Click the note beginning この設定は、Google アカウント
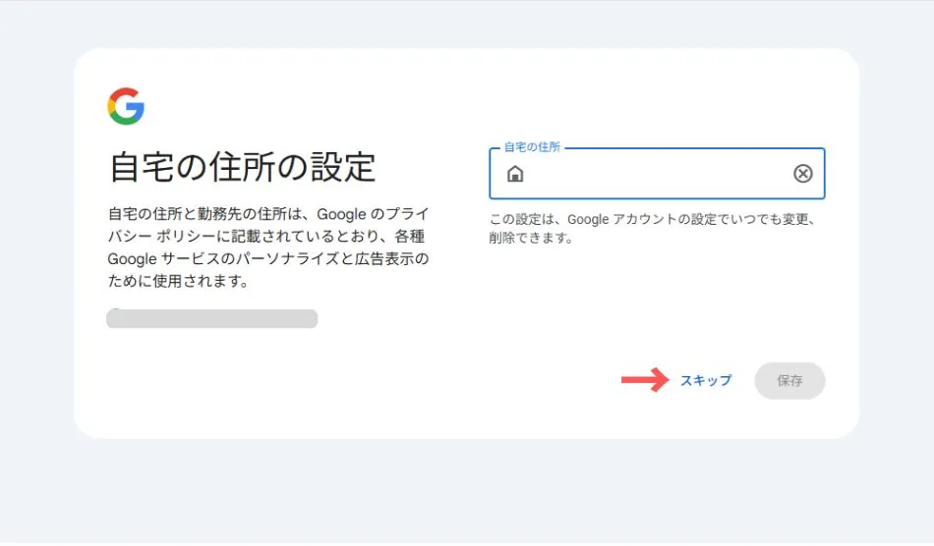 point(653,229)
